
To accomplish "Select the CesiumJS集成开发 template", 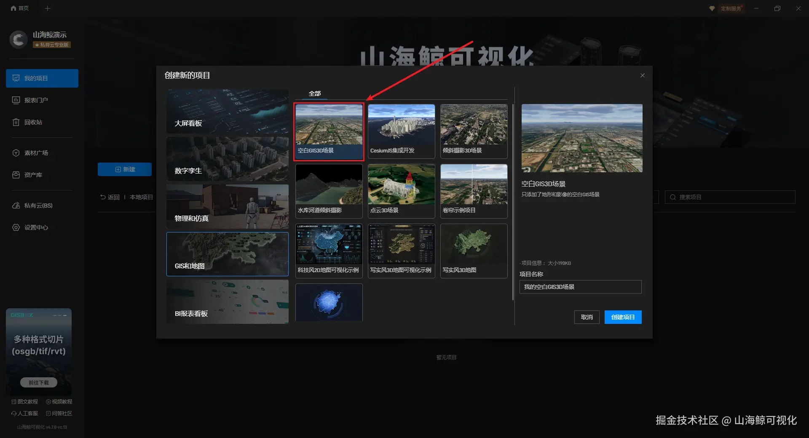I will [x=402, y=131].
